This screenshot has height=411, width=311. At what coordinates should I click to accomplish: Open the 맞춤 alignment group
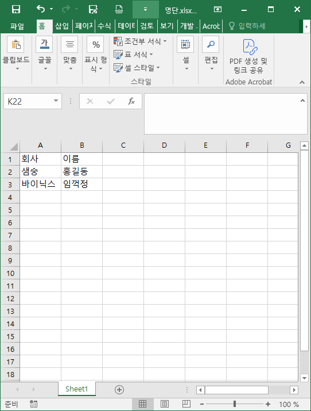coord(69,53)
